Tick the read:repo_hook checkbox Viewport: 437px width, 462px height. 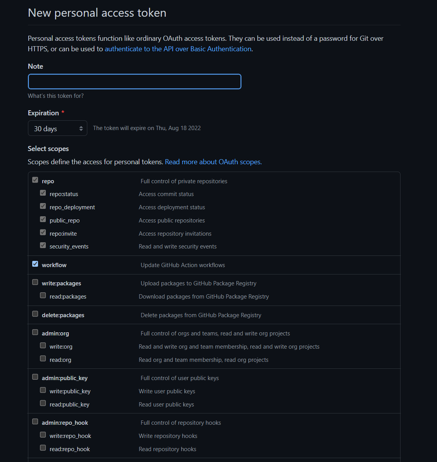(43, 448)
